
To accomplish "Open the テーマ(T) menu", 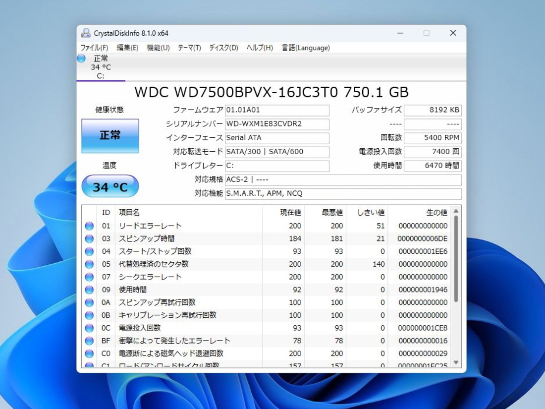I will 189,48.
